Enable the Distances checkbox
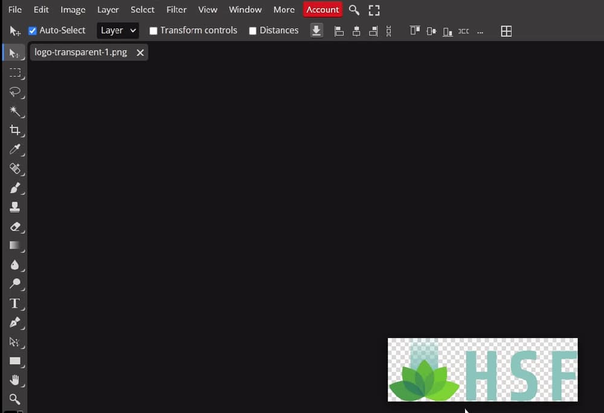 click(x=252, y=31)
